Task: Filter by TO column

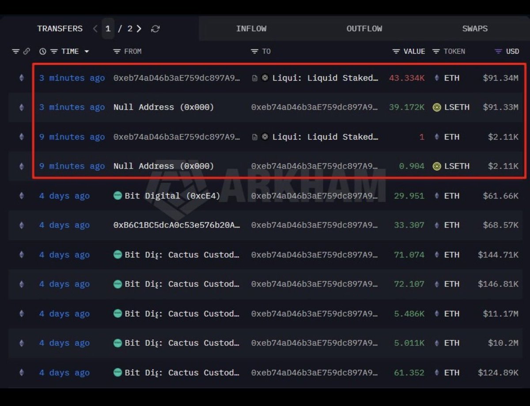Action: (254, 52)
